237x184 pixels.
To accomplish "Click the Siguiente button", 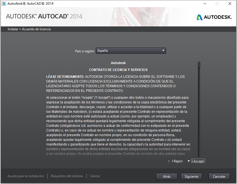I will coord(191,177).
